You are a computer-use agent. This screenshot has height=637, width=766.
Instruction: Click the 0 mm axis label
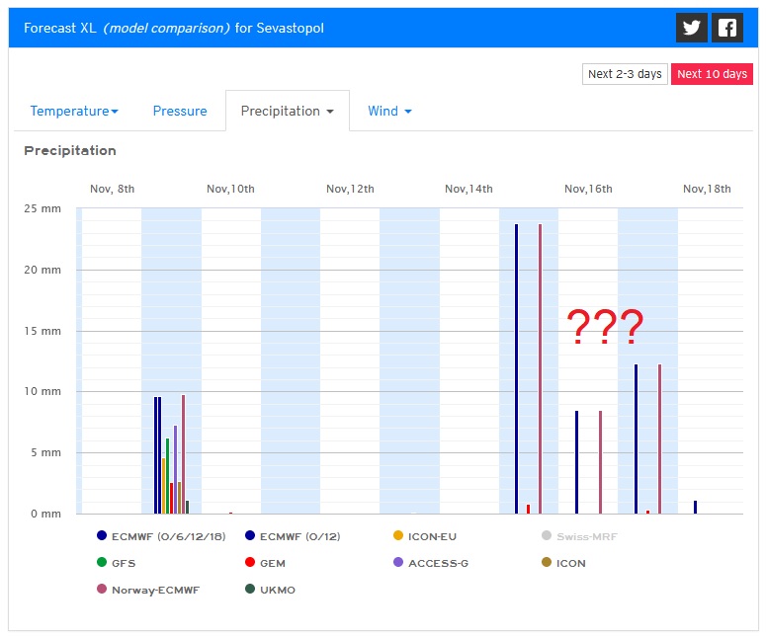45,514
